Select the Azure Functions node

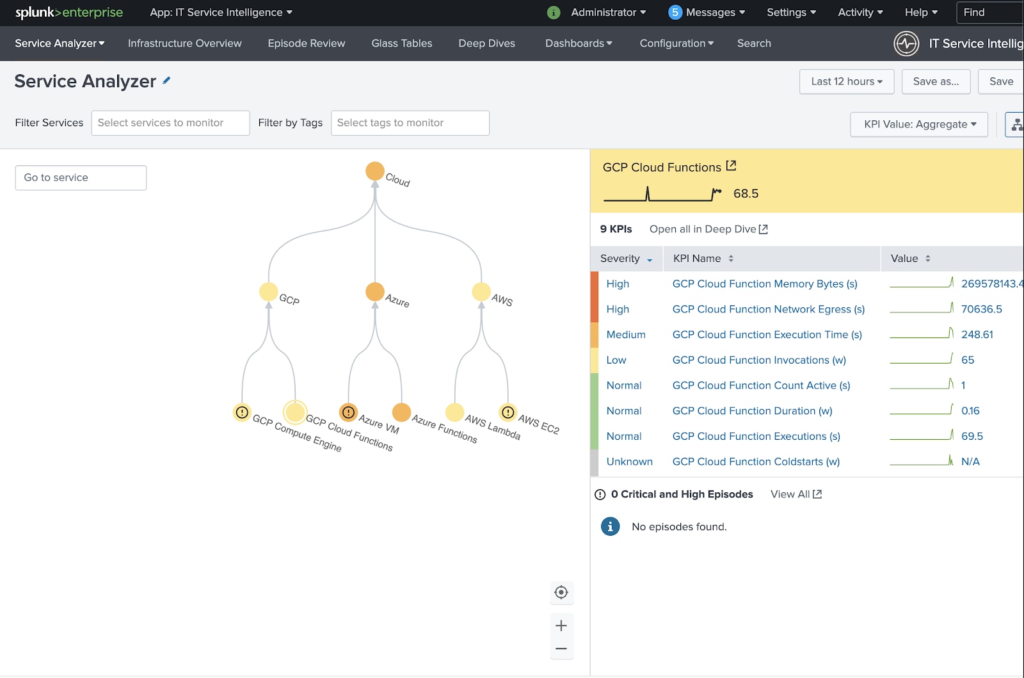click(401, 412)
